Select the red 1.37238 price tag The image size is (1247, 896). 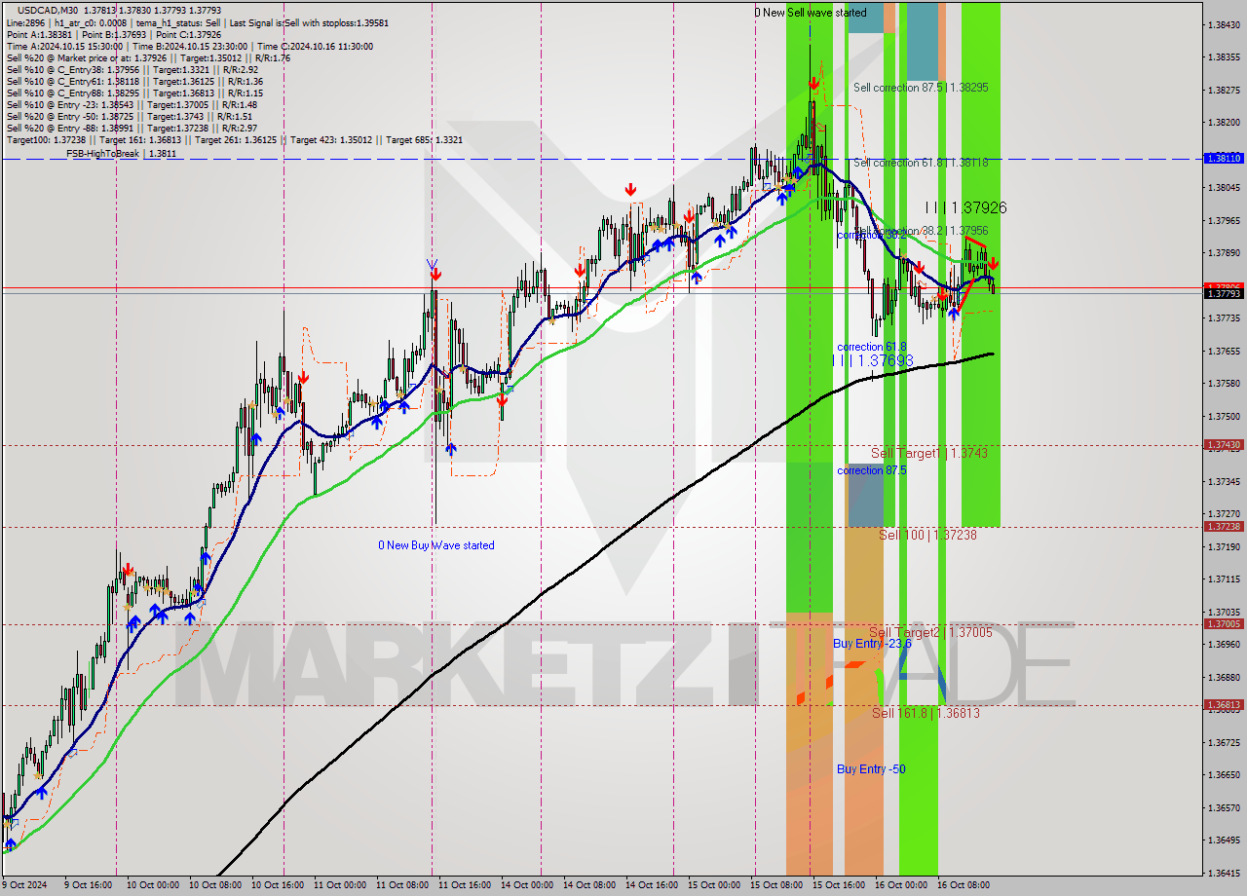pos(1224,527)
